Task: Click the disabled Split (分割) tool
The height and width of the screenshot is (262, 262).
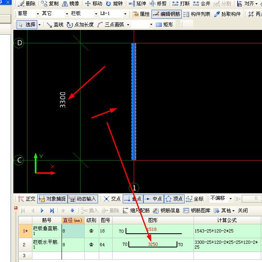Action: [222, 4]
